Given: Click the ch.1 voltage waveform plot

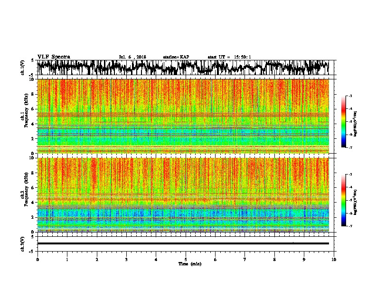Looking at the screenshot, I should tap(183, 68).
